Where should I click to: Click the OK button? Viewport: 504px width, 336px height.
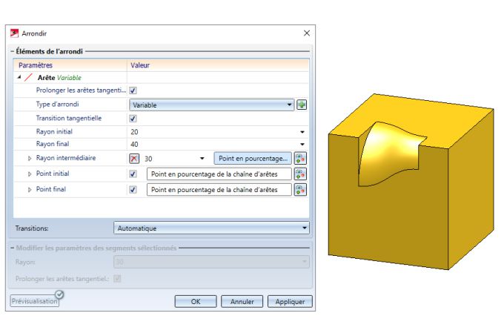click(196, 302)
